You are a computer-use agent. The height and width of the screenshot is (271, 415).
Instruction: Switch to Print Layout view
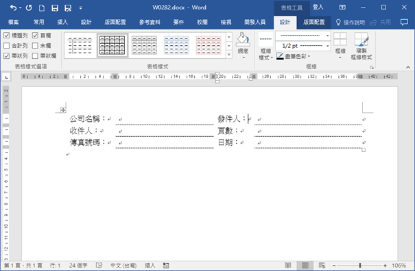tap(305, 266)
